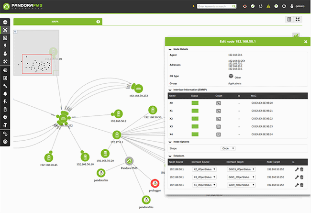Viewport: 311px width, 213px height.
Task: Open the Monitoring sidebar icon at top
Action: pos(5,22)
